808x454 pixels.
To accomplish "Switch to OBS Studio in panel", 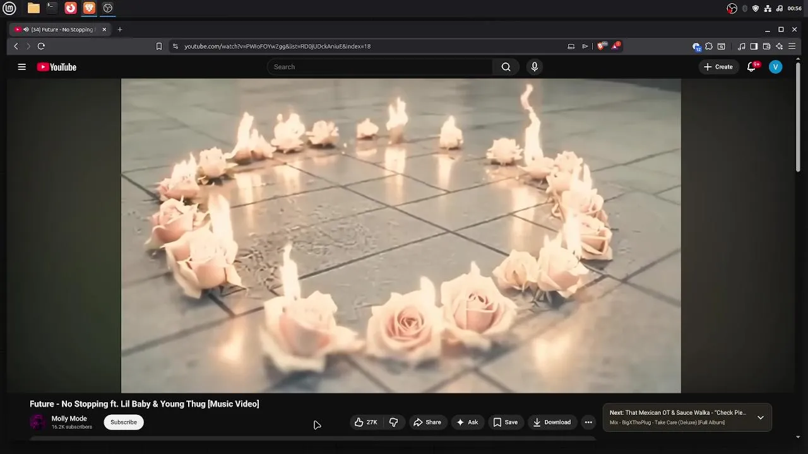I will (108, 8).
